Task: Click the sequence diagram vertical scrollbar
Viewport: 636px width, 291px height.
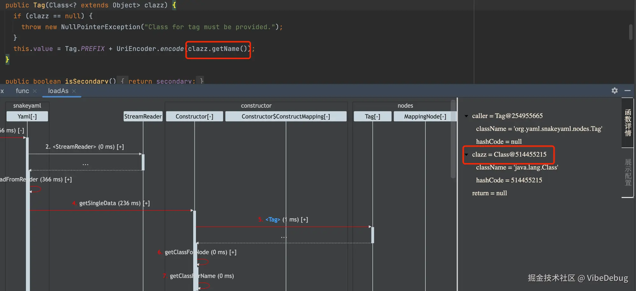Action: (453, 139)
